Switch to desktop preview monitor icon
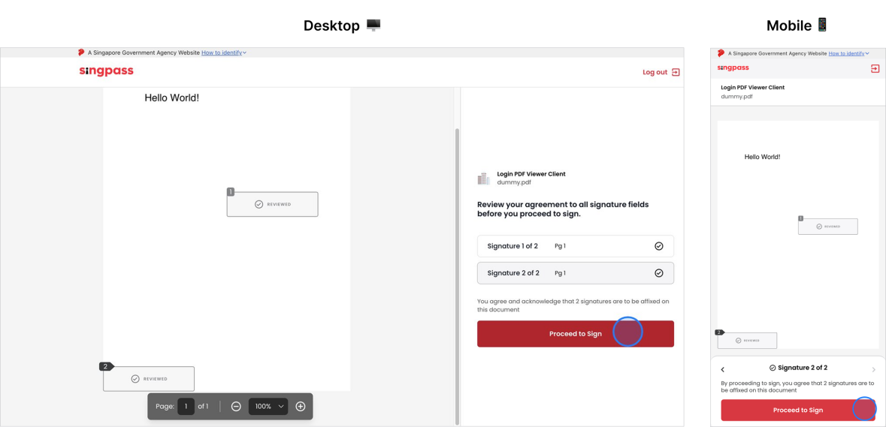The height and width of the screenshot is (427, 886). pos(373,25)
